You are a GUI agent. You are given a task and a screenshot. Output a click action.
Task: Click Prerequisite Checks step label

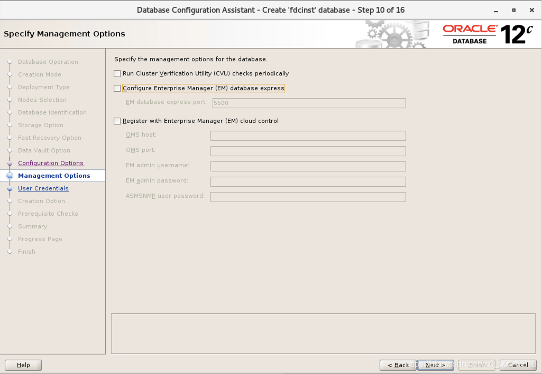tap(48, 214)
